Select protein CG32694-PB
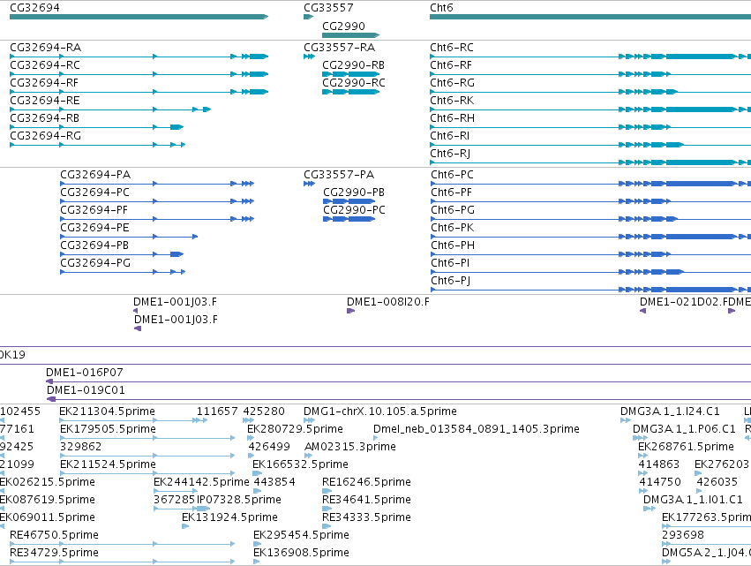 [x=122, y=254]
